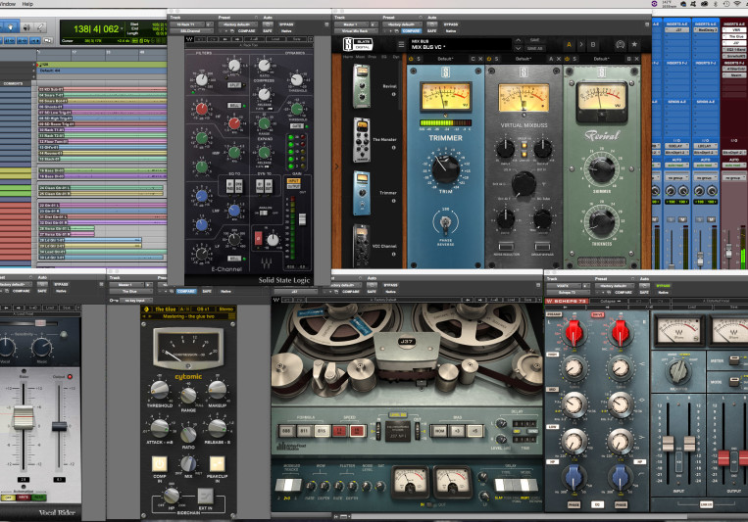Click the EQ button at Scheps 73 bottom
This screenshot has width=748, height=522.
point(597,504)
